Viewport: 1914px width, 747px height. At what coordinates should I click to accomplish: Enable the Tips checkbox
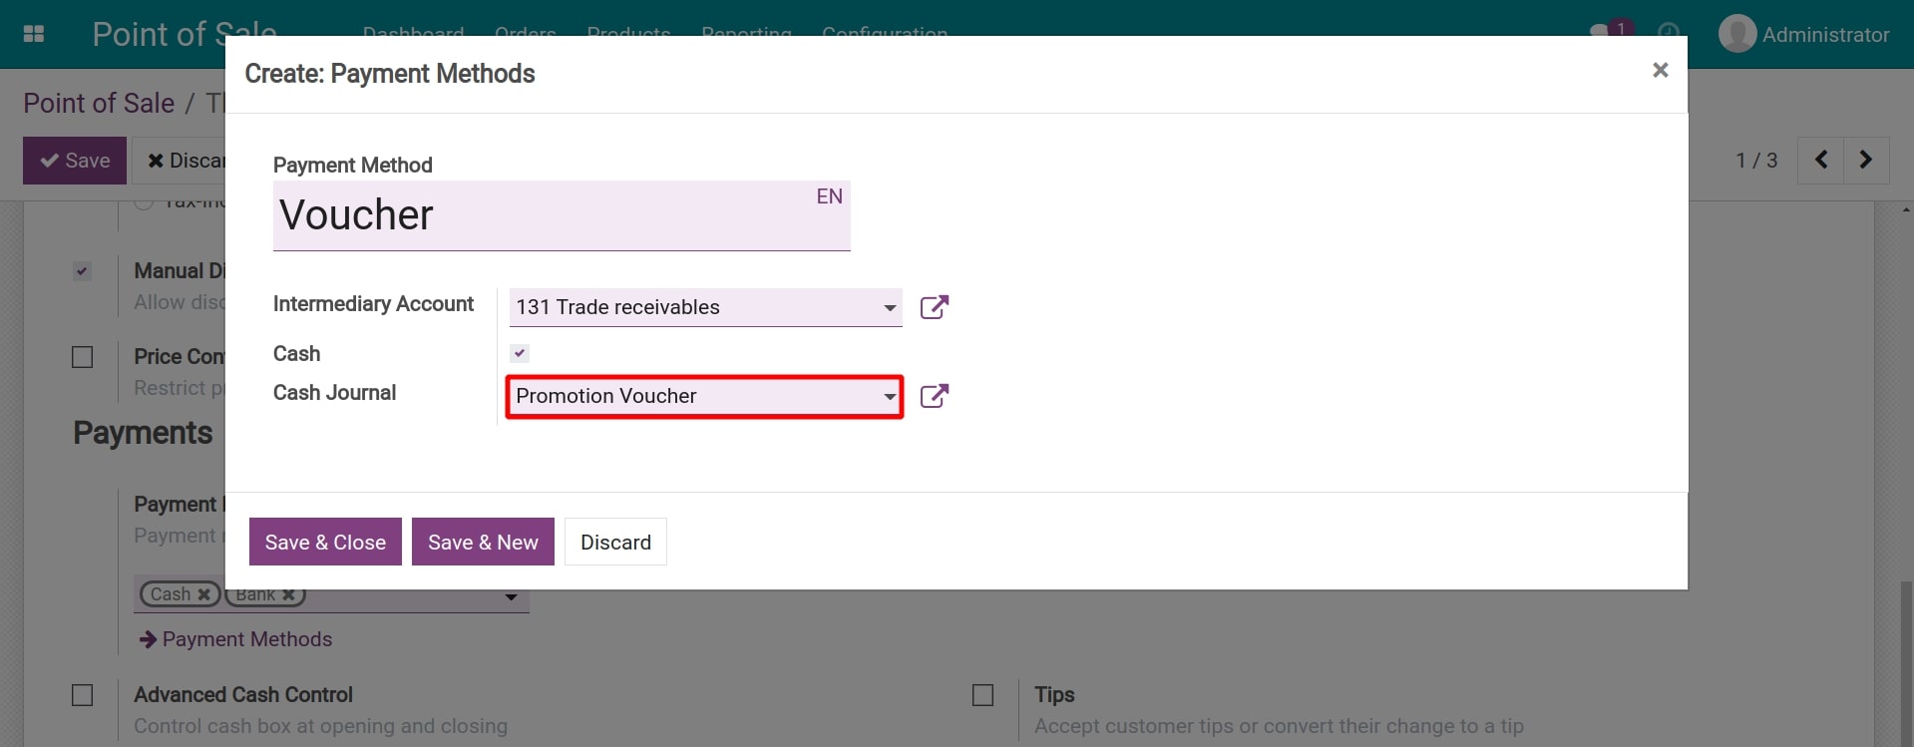pyautogui.click(x=982, y=695)
